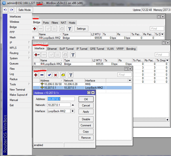Switch to the EoIP Tunnel tab

[67, 49]
